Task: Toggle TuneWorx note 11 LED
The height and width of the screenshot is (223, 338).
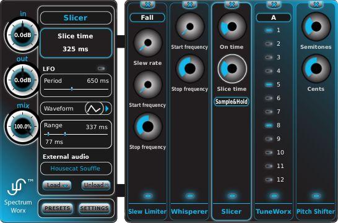Action: (269, 166)
